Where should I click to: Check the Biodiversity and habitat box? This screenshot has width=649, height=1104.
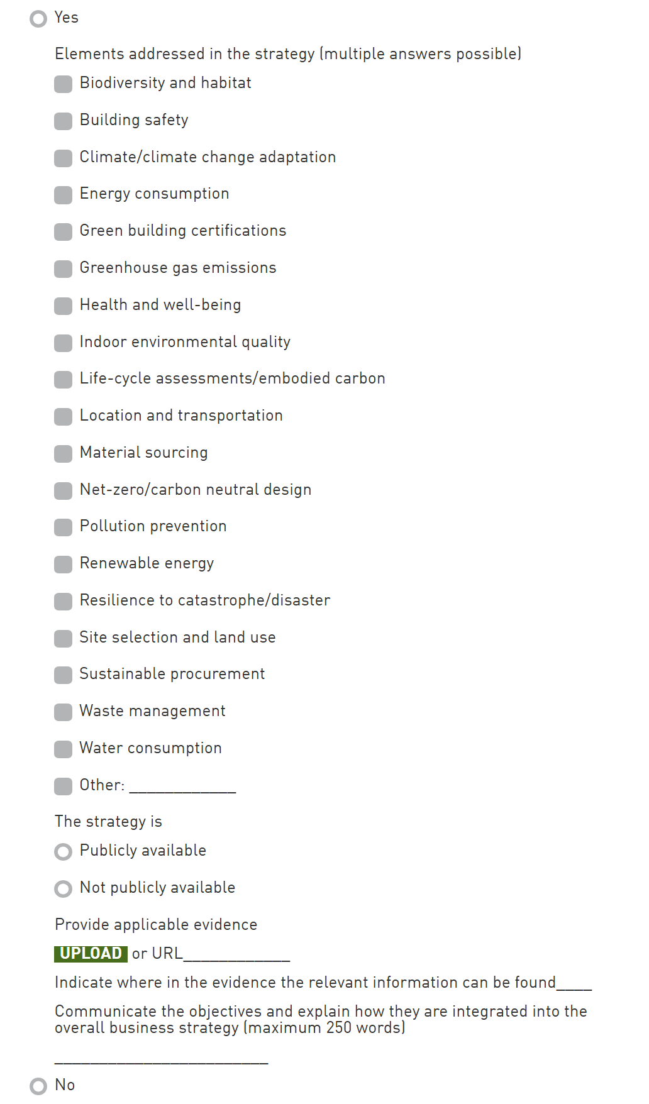[x=64, y=84]
